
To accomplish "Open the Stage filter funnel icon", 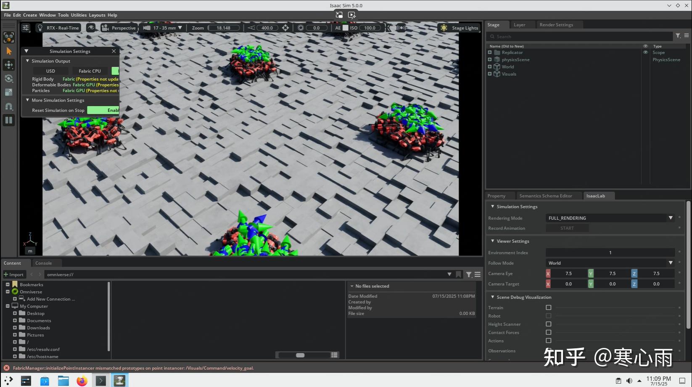I will pyautogui.click(x=678, y=36).
